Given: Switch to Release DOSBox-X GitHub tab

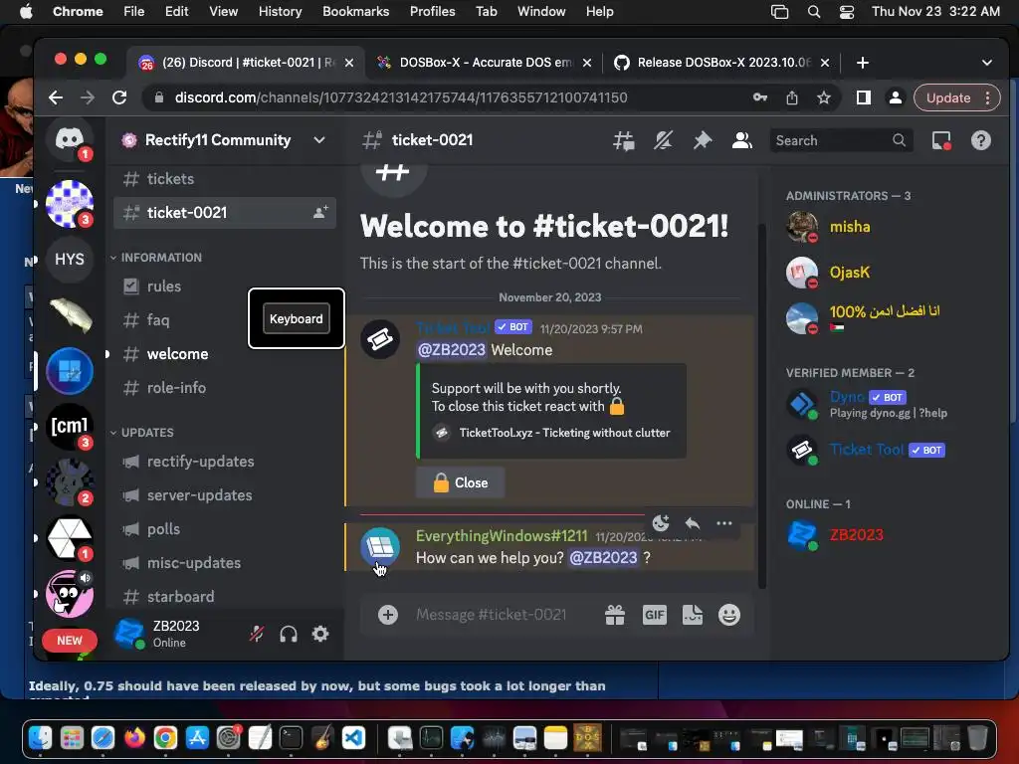Looking at the screenshot, I should [x=722, y=63].
